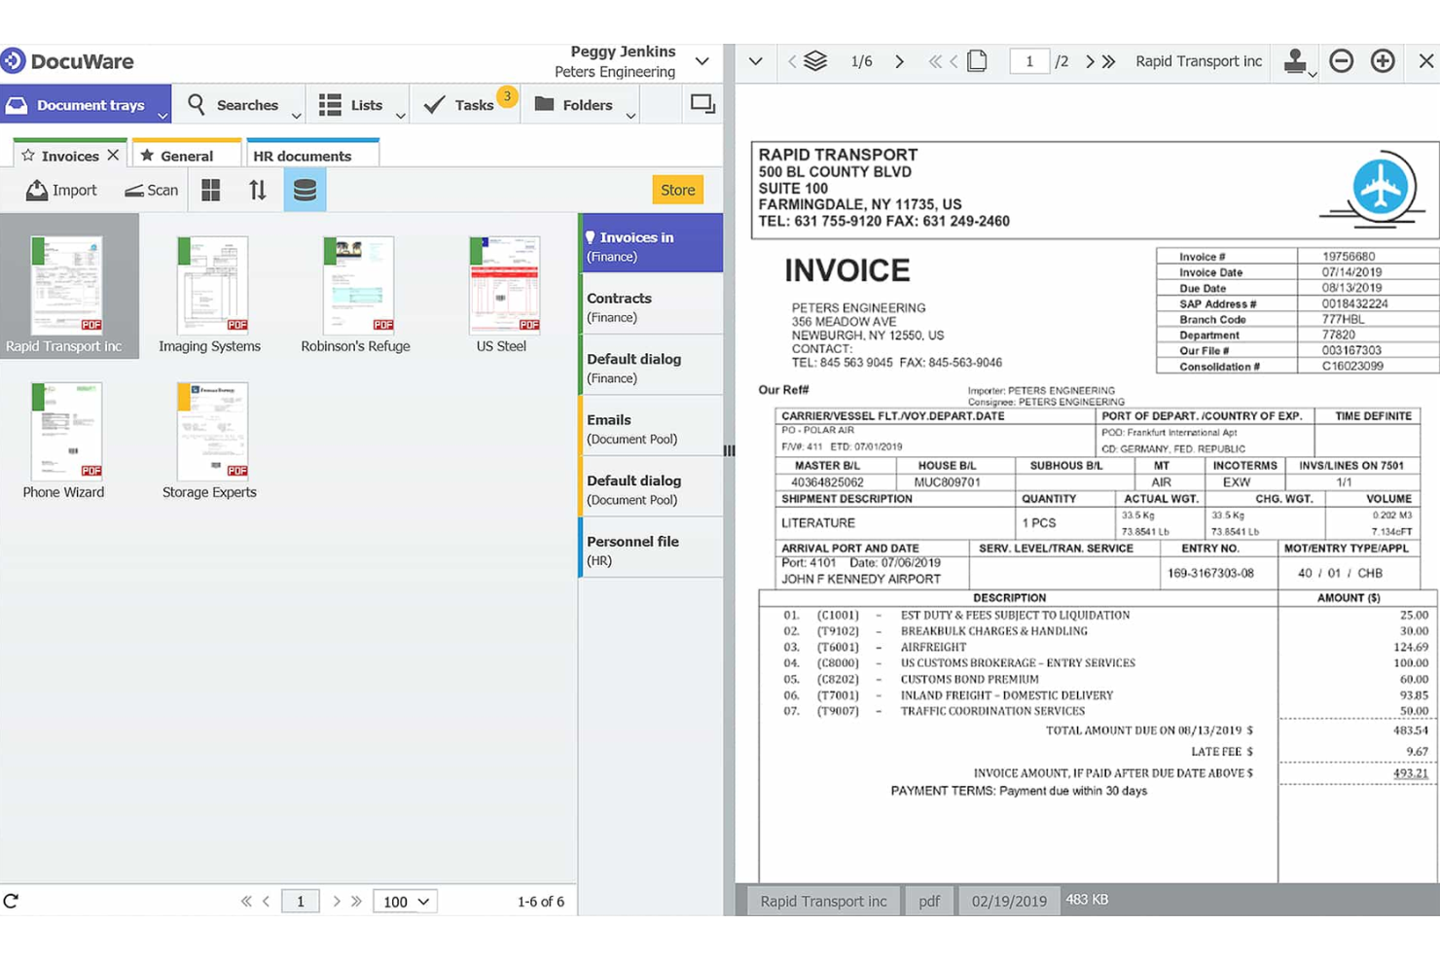Open the Tasks area
This screenshot has width=1440, height=960.
(459, 105)
